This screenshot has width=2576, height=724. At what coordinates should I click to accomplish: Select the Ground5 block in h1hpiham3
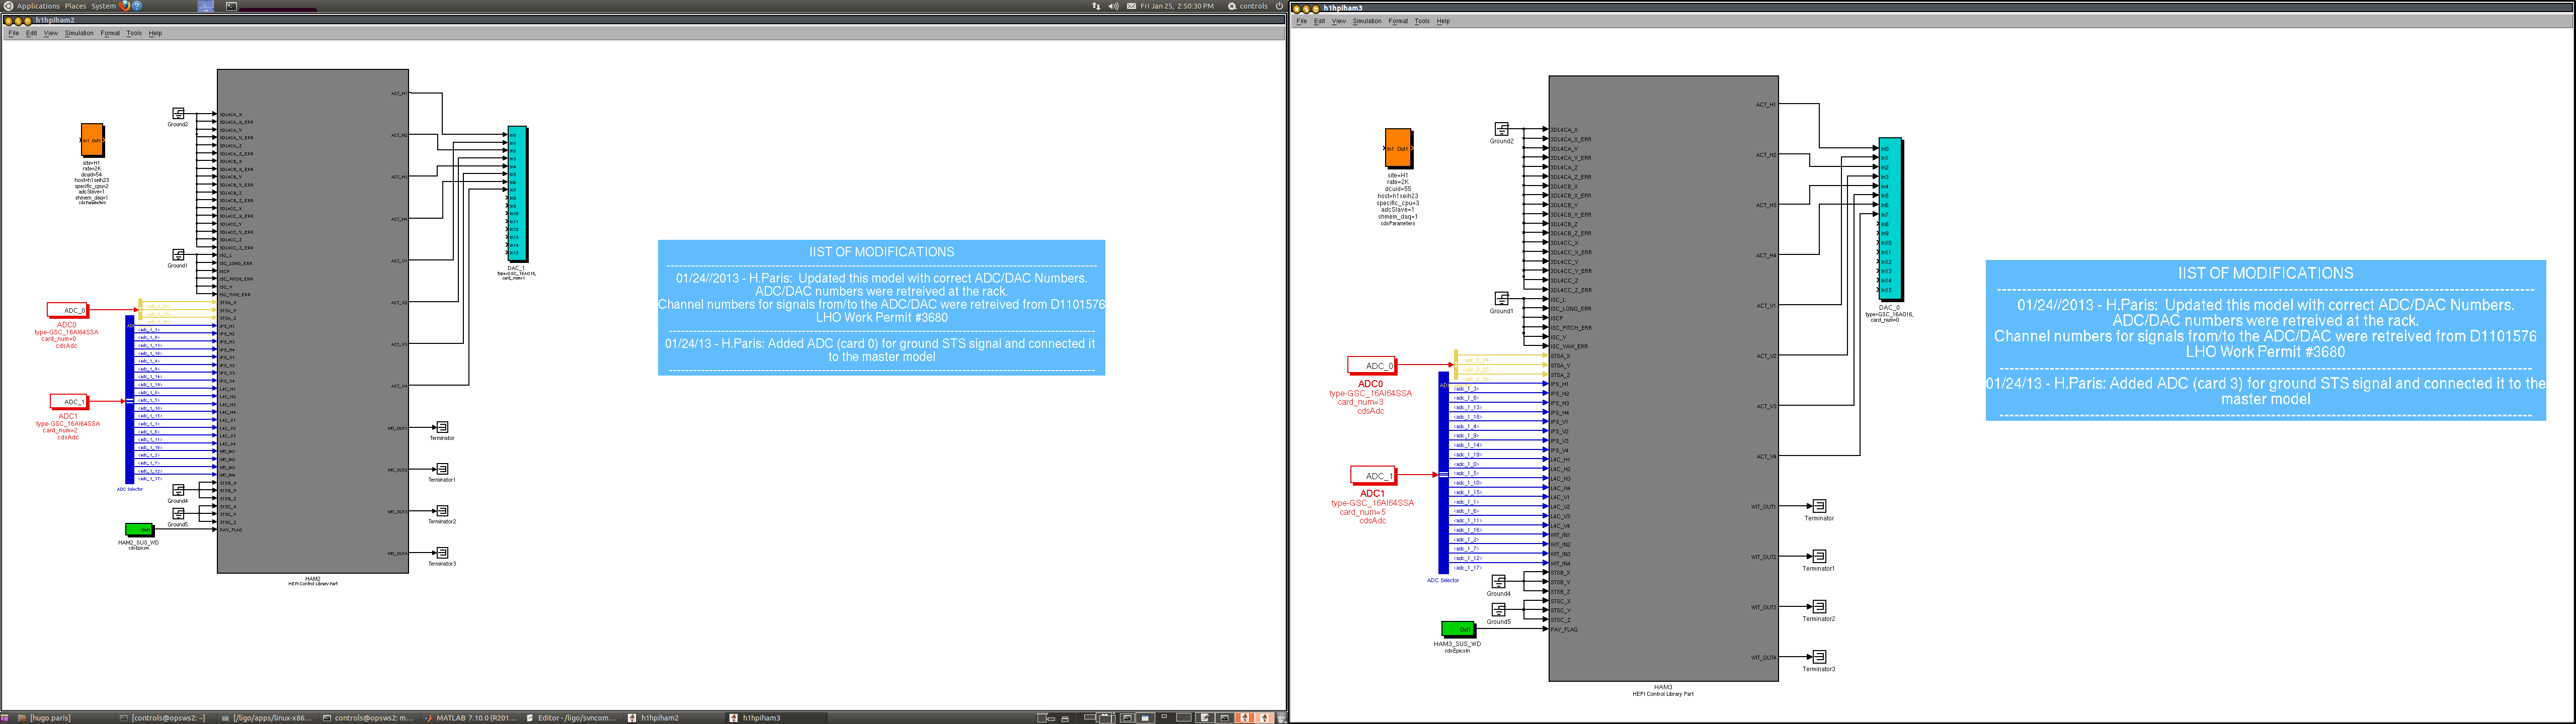(1499, 609)
